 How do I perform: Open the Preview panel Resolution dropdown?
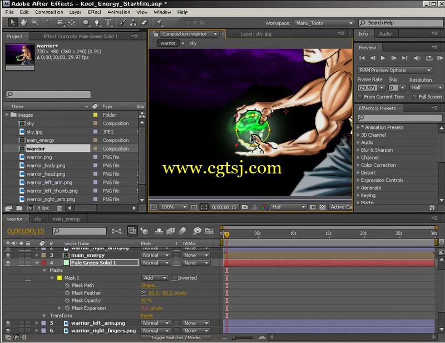(427, 88)
